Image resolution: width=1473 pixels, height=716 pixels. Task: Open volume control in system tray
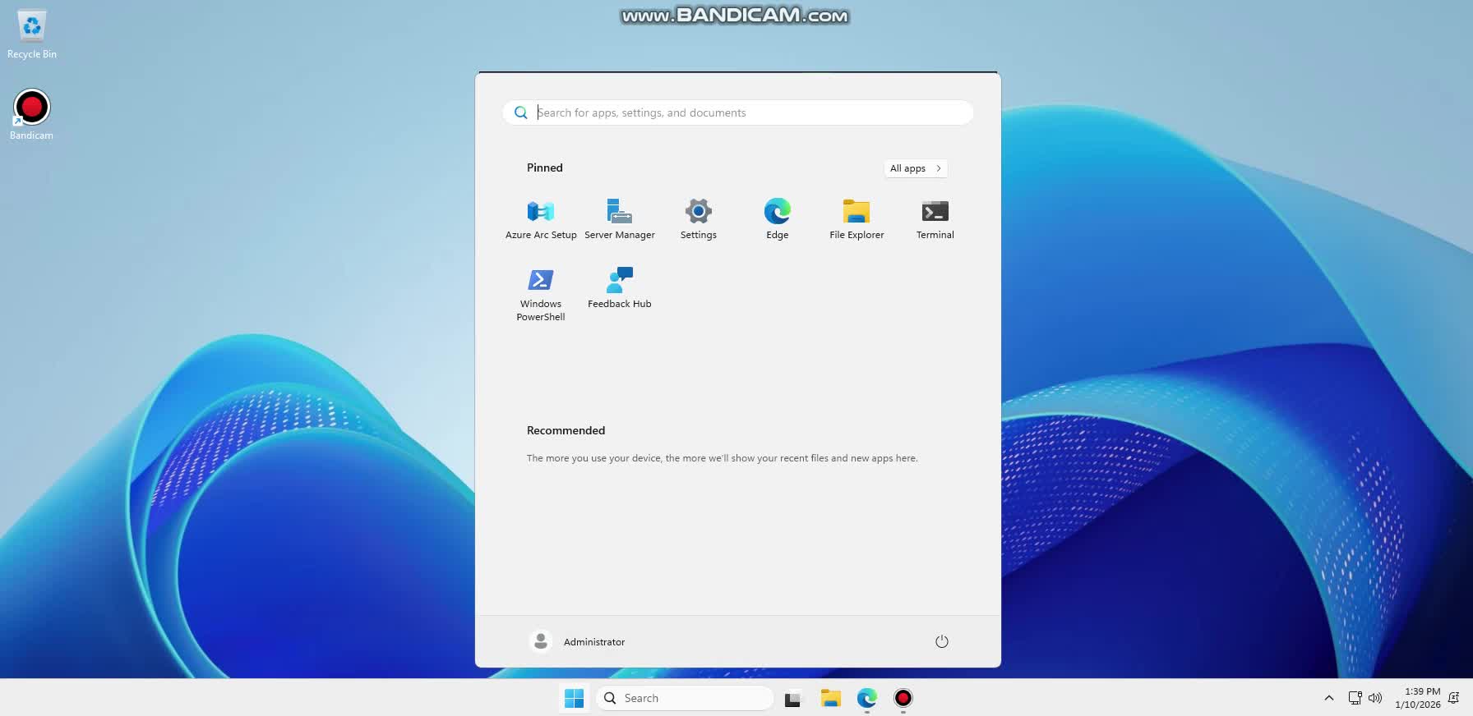1375,698
